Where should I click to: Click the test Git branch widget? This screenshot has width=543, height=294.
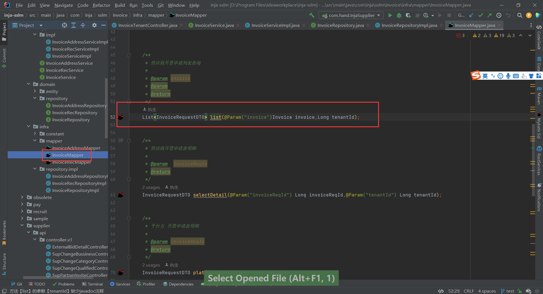click(x=507, y=291)
